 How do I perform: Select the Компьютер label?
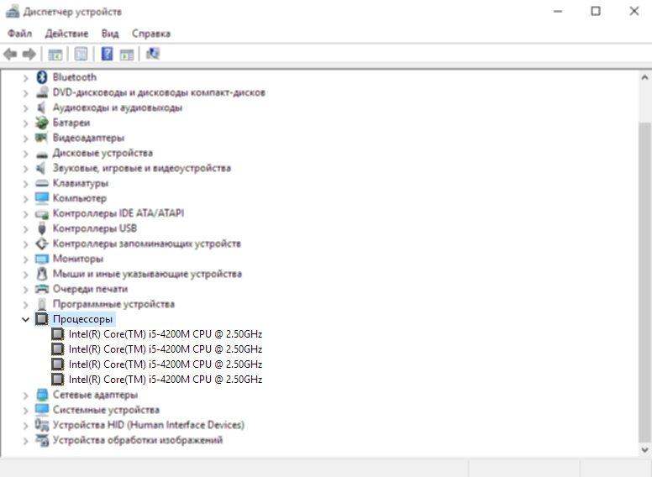pos(80,198)
